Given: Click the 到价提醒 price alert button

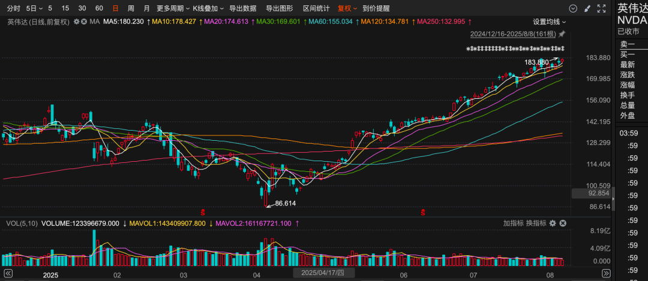Looking at the screenshot, I should 376,8.
